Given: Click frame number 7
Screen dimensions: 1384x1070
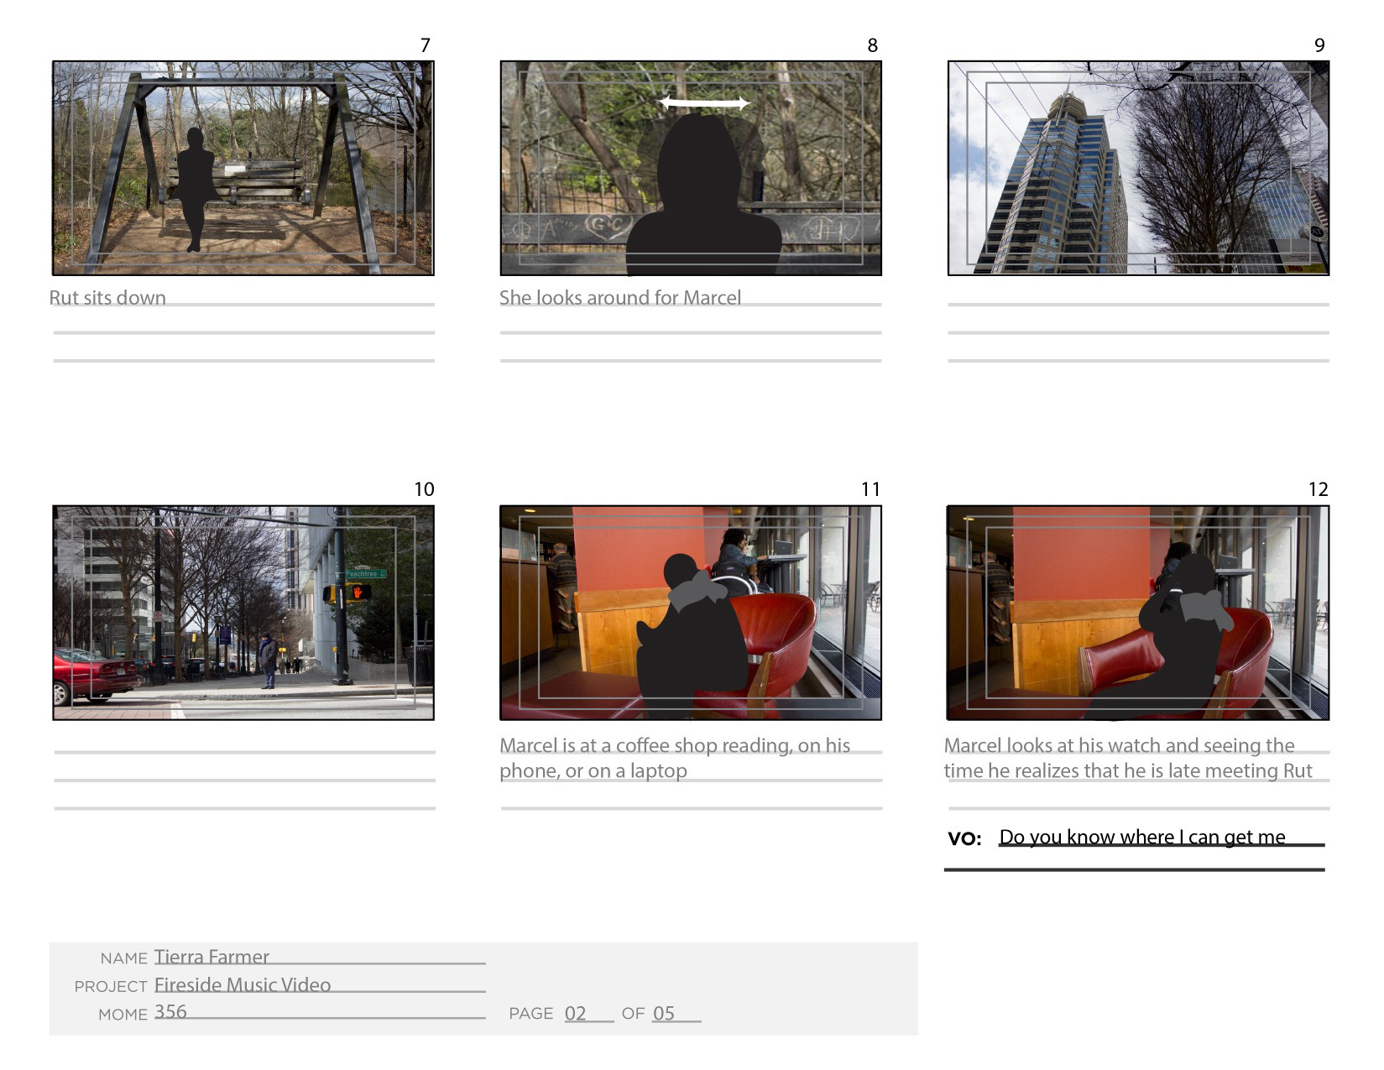Looking at the screenshot, I should click(x=426, y=45).
